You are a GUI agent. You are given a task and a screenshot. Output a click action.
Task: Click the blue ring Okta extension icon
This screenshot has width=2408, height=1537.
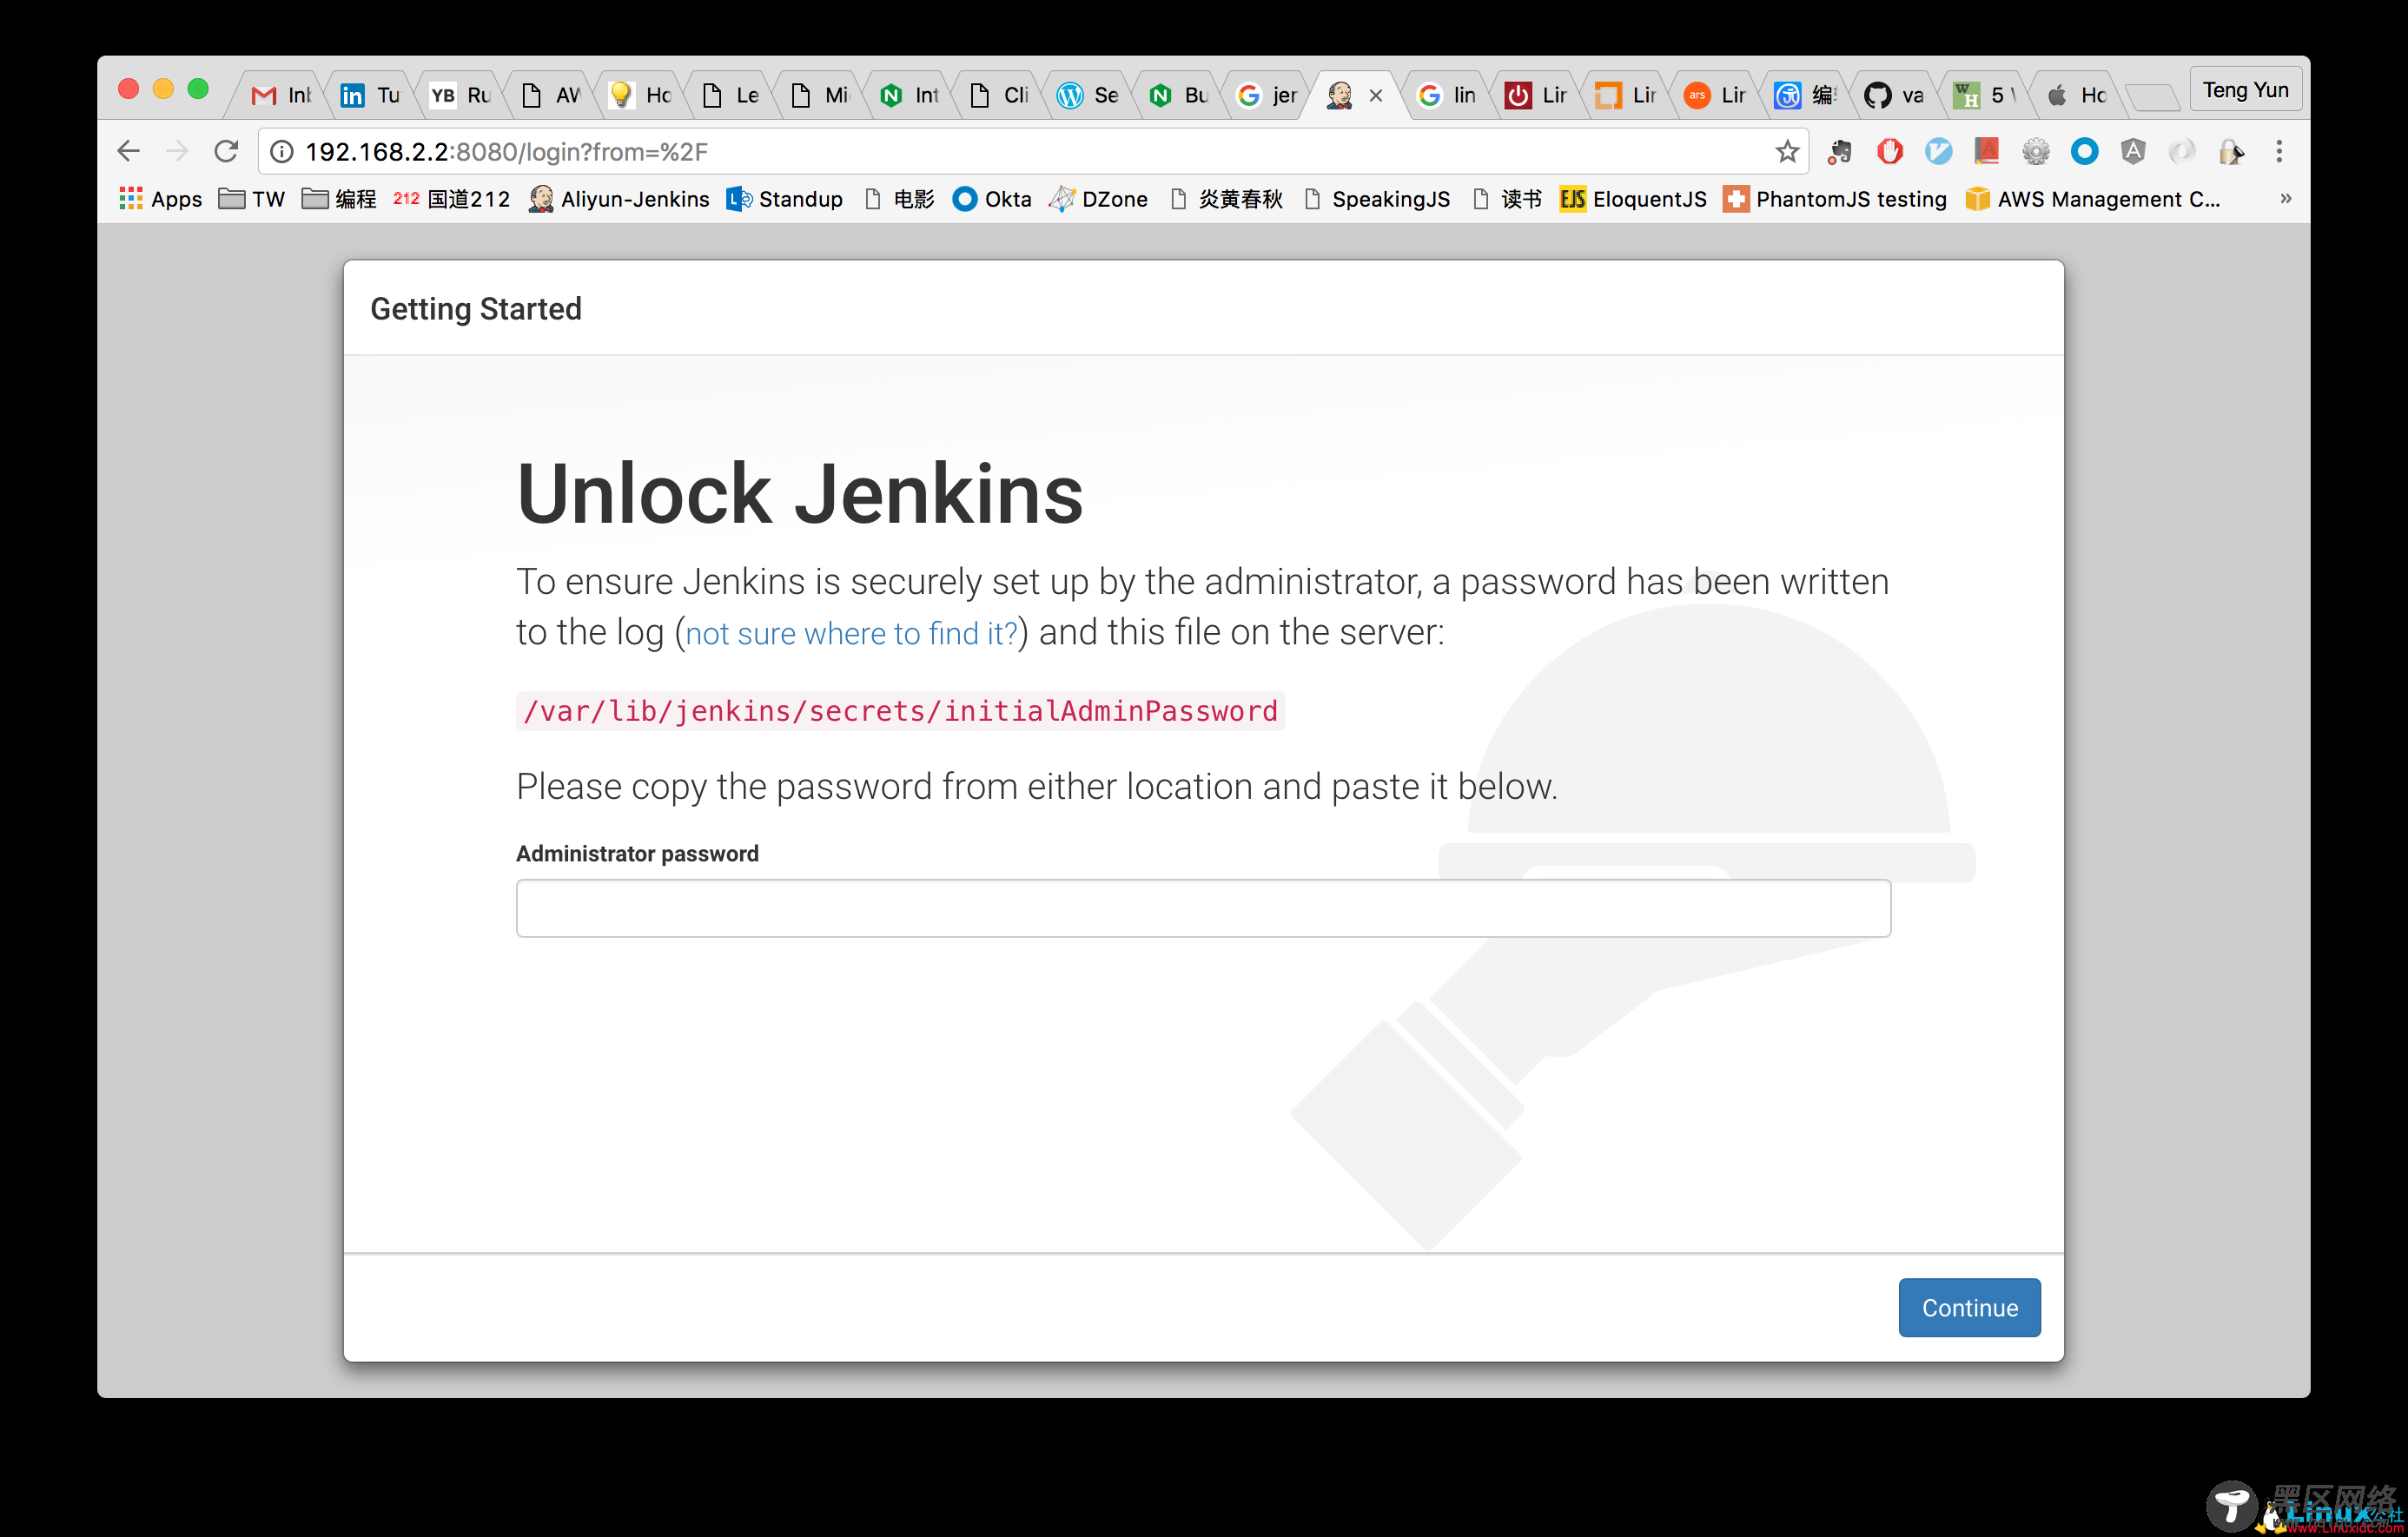pyautogui.click(x=2084, y=151)
